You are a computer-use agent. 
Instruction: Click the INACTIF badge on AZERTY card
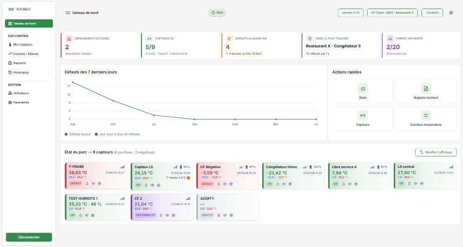pyautogui.click(x=207, y=215)
